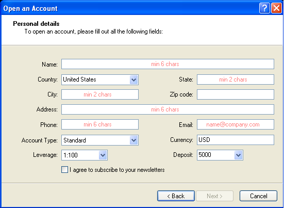This screenshot has height=208, width=284.
Task: Click the Cancel button
Action: coord(258,196)
